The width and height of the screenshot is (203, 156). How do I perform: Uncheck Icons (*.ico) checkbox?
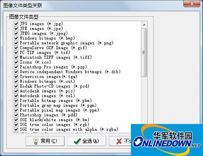(x=16, y=62)
